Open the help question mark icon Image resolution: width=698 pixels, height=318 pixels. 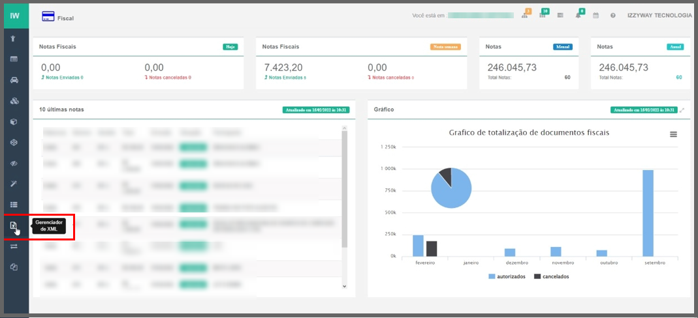click(x=613, y=16)
